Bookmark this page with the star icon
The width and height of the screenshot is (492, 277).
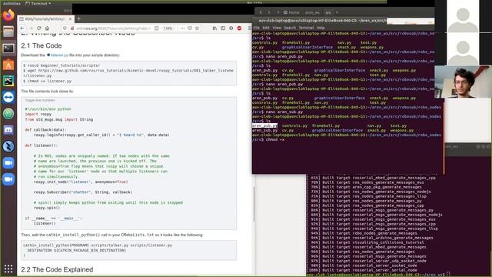point(197,28)
